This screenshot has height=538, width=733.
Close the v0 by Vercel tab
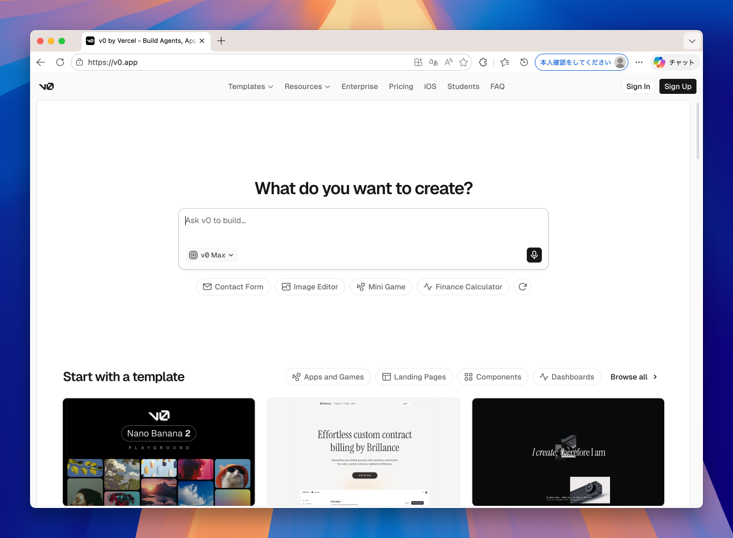(202, 41)
